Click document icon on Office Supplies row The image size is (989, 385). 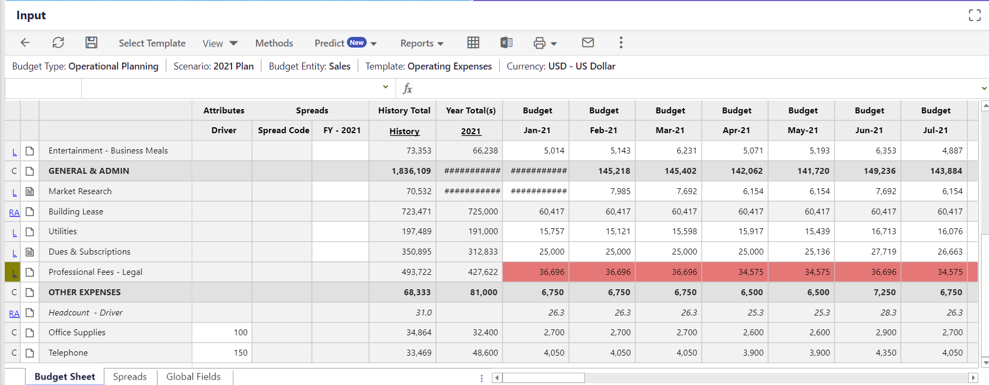tap(30, 333)
